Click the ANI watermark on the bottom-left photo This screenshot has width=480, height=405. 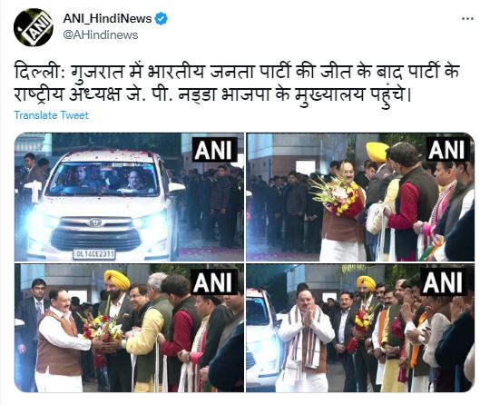click(213, 282)
